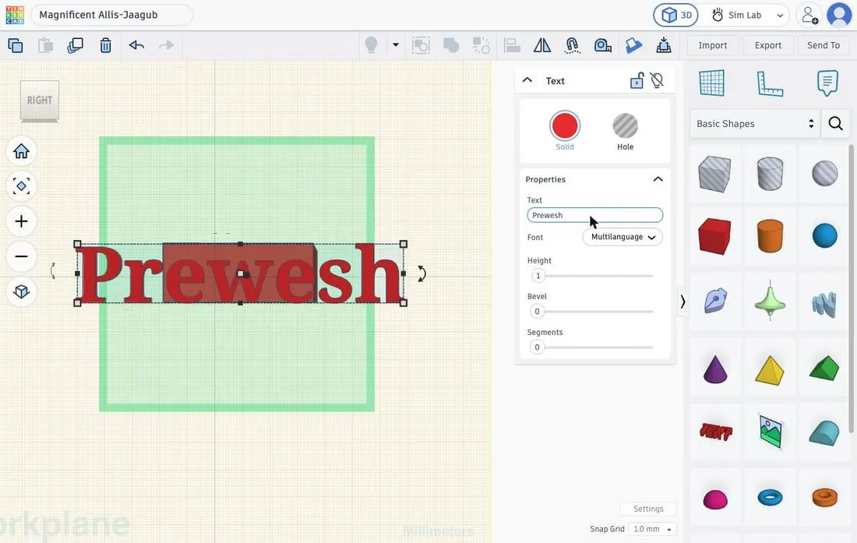
Task: Click the Home view button
Action: click(21, 151)
